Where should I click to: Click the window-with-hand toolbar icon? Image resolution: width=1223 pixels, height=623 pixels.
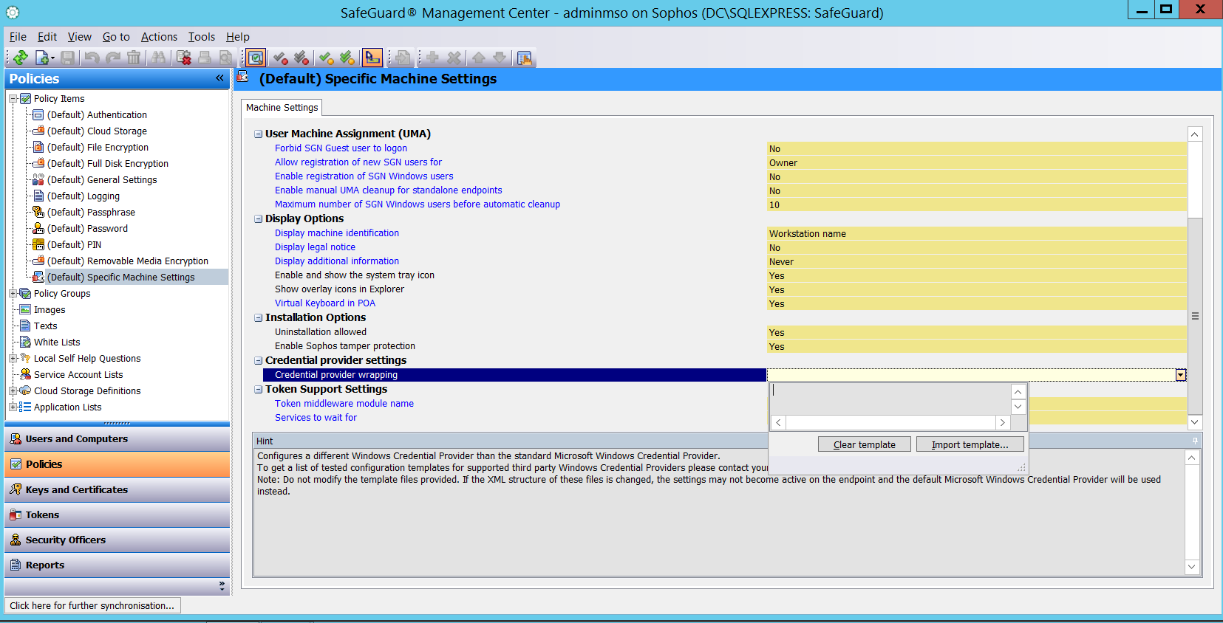point(525,58)
